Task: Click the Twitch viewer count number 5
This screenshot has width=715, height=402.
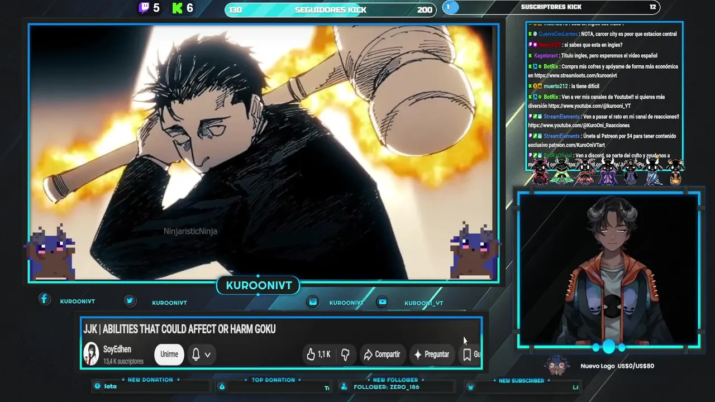Action: [x=156, y=8]
